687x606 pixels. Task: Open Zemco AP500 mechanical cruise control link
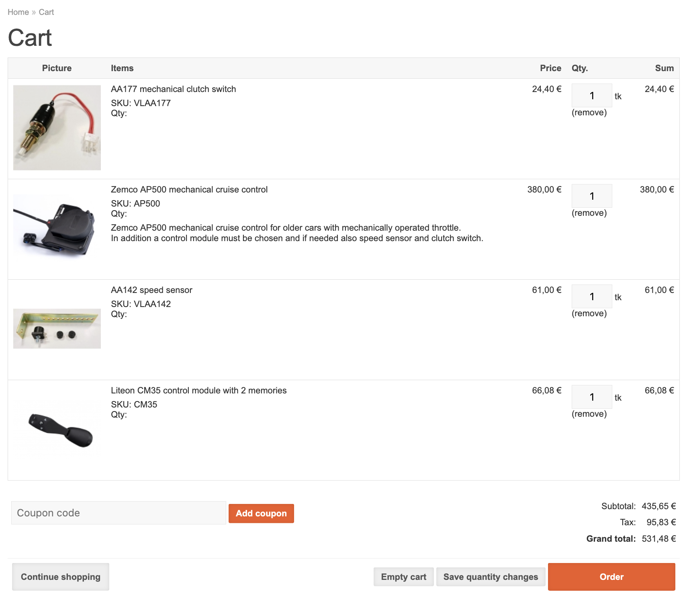(189, 190)
